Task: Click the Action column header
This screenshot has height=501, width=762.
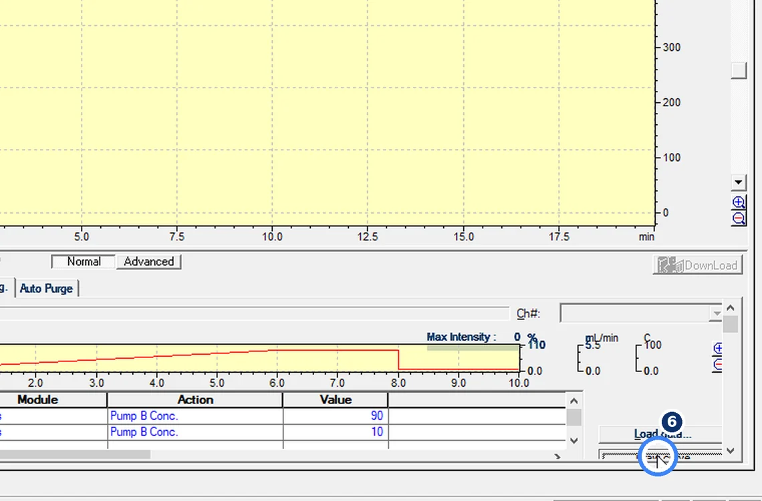Action: click(x=195, y=399)
